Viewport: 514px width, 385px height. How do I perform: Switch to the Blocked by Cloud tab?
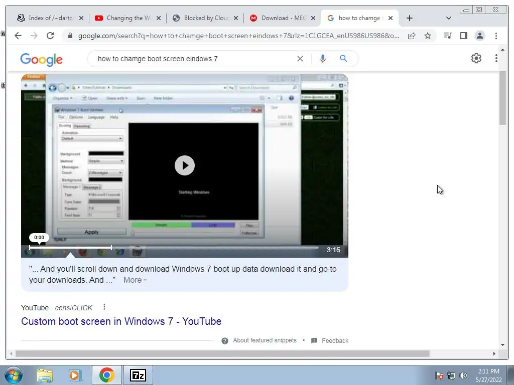click(205, 18)
